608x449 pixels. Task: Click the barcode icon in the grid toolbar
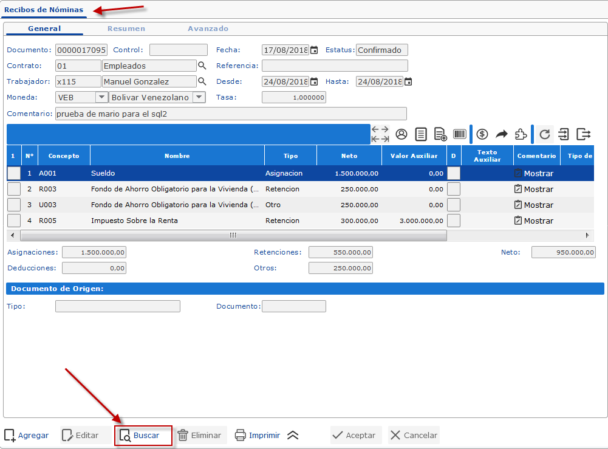coord(459,134)
